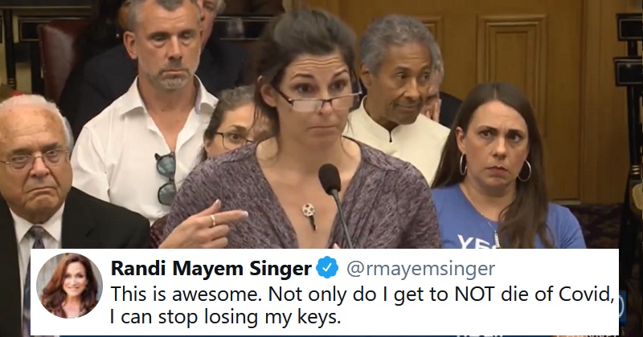Click the gold ring on pointing hand
This screenshot has width=643, height=337.
point(213,221)
